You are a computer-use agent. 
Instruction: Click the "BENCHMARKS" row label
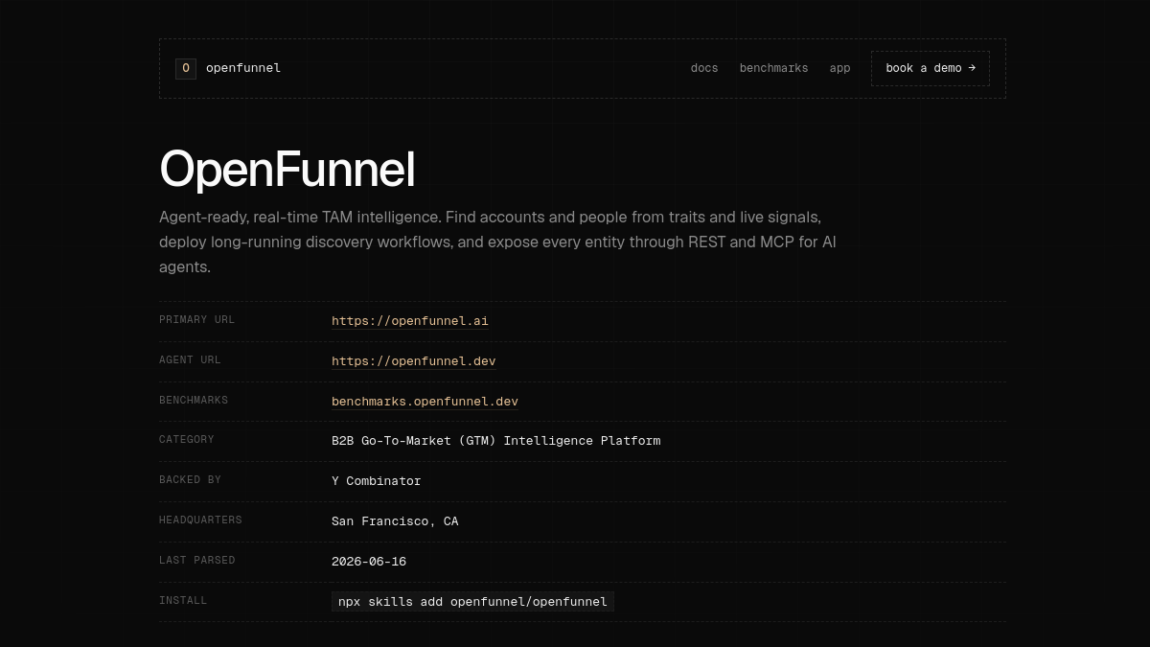click(194, 401)
